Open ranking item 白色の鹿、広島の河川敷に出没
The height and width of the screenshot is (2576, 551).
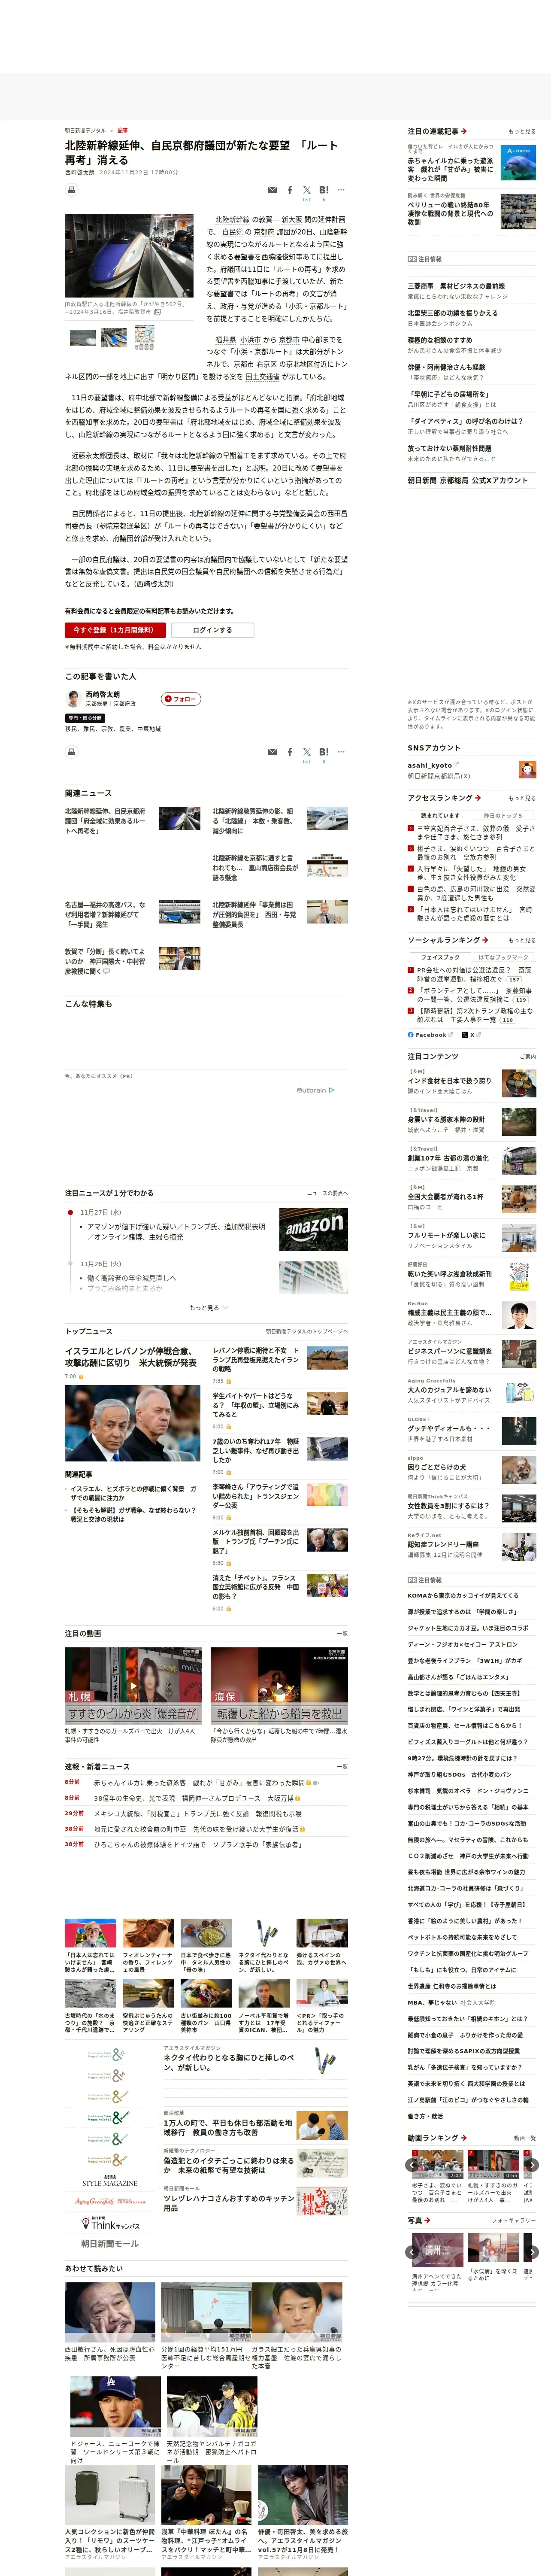[x=475, y=893]
